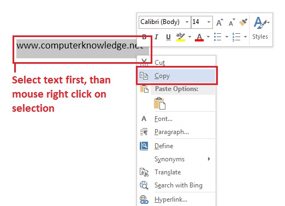
Task: Open the font size 14 dropdown
Action: point(209,22)
